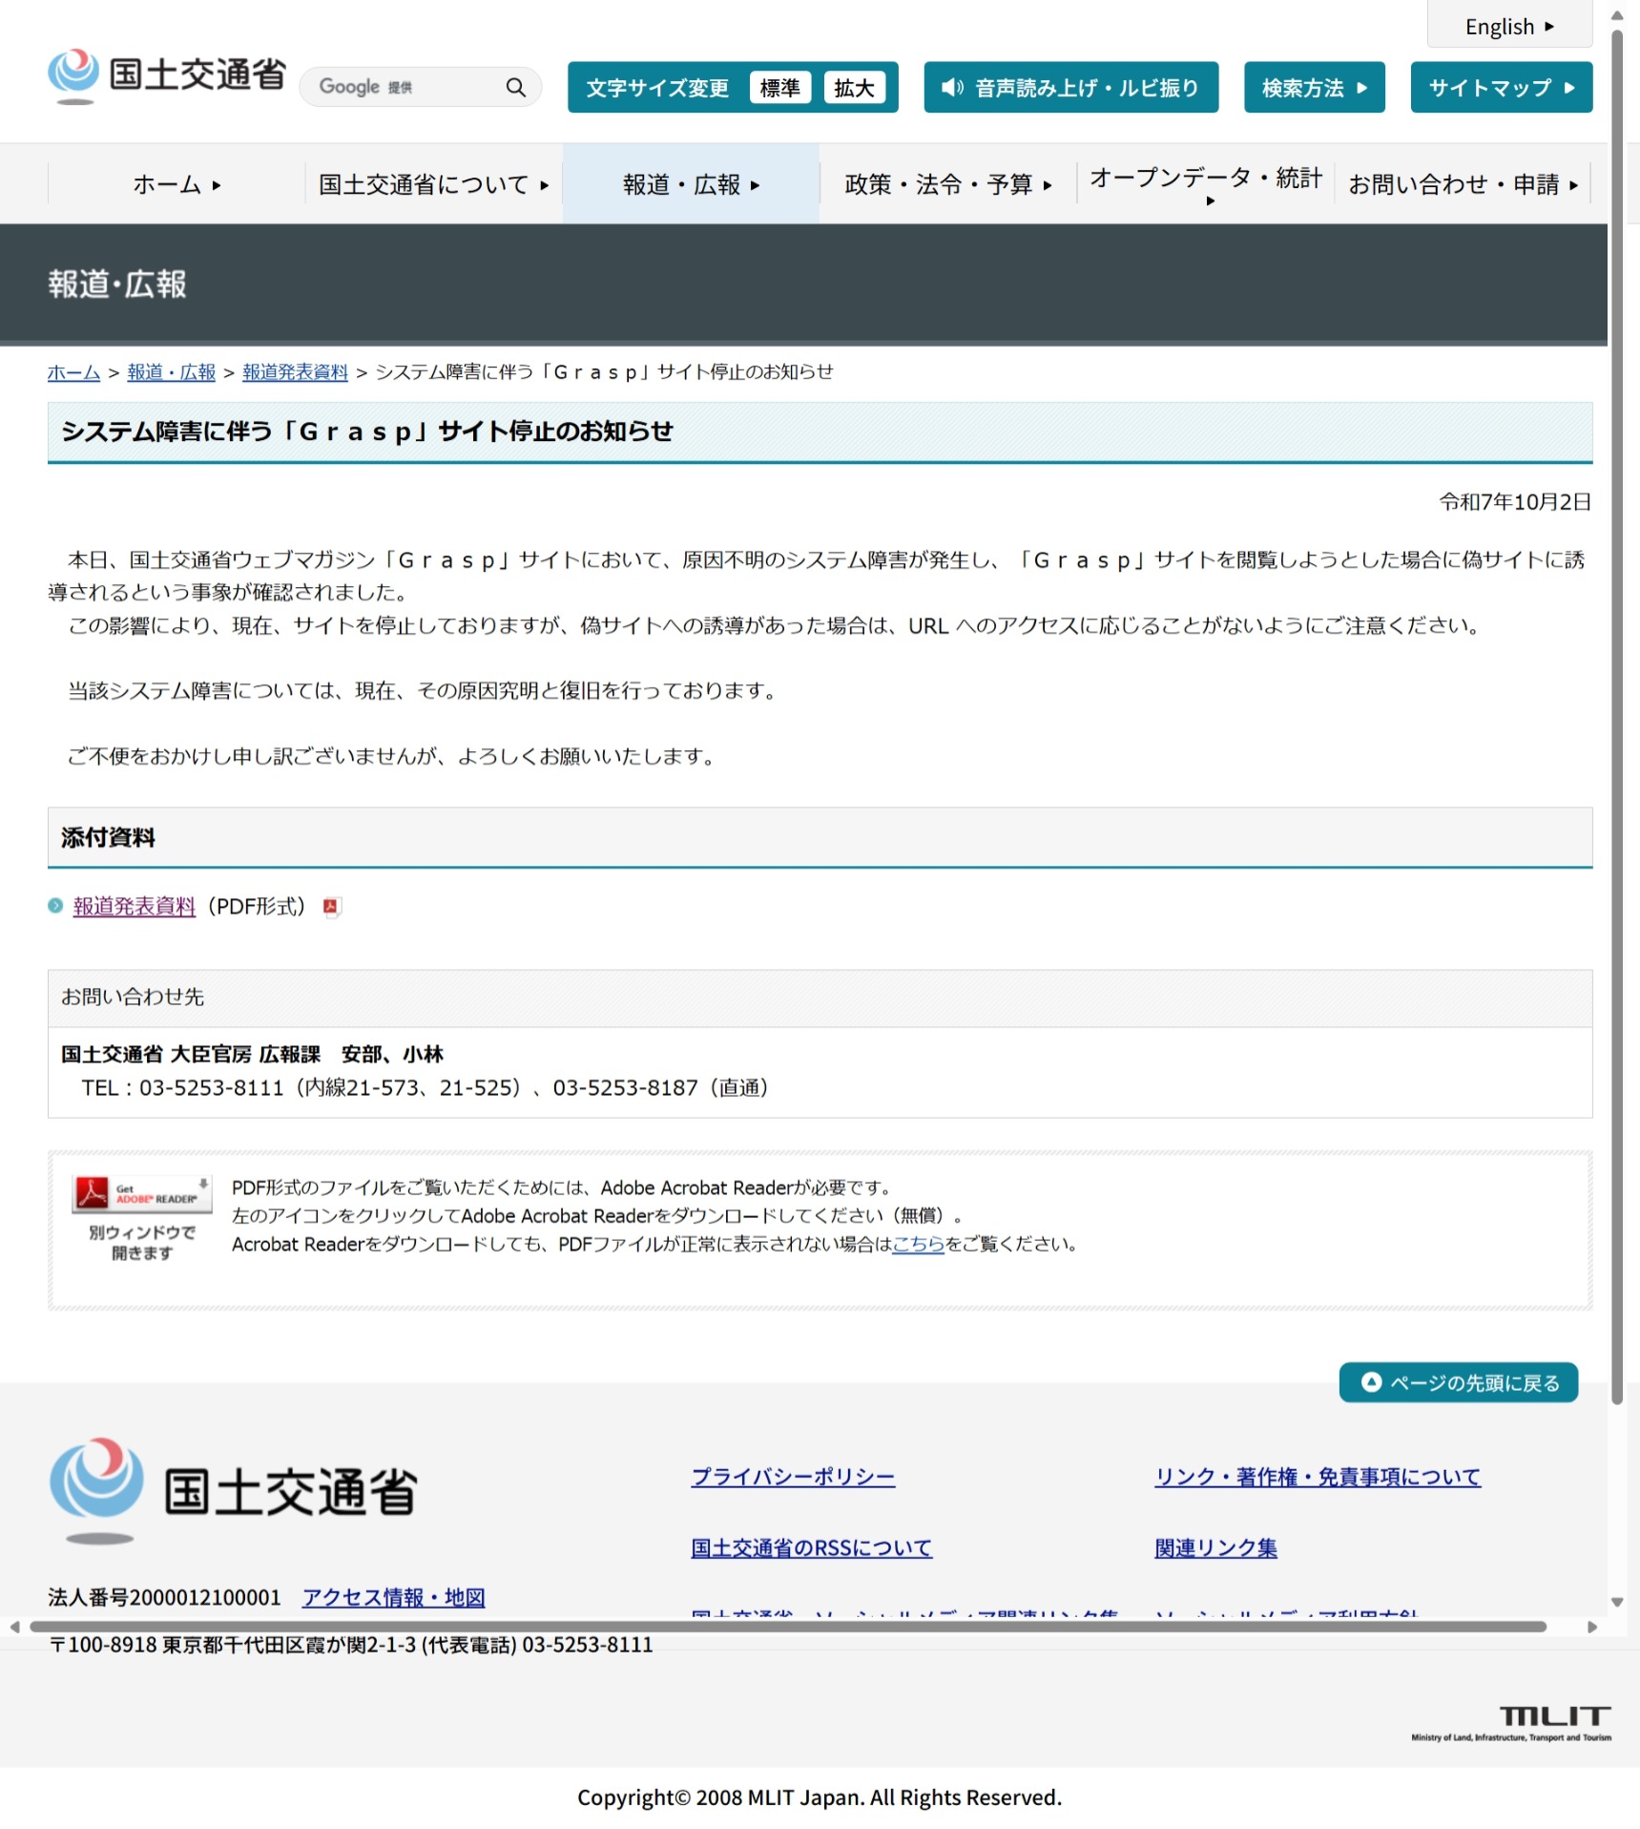Click the MLIT logo in the header
The height and width of the screenshot is (1829, 1640).
click(167, 75)
